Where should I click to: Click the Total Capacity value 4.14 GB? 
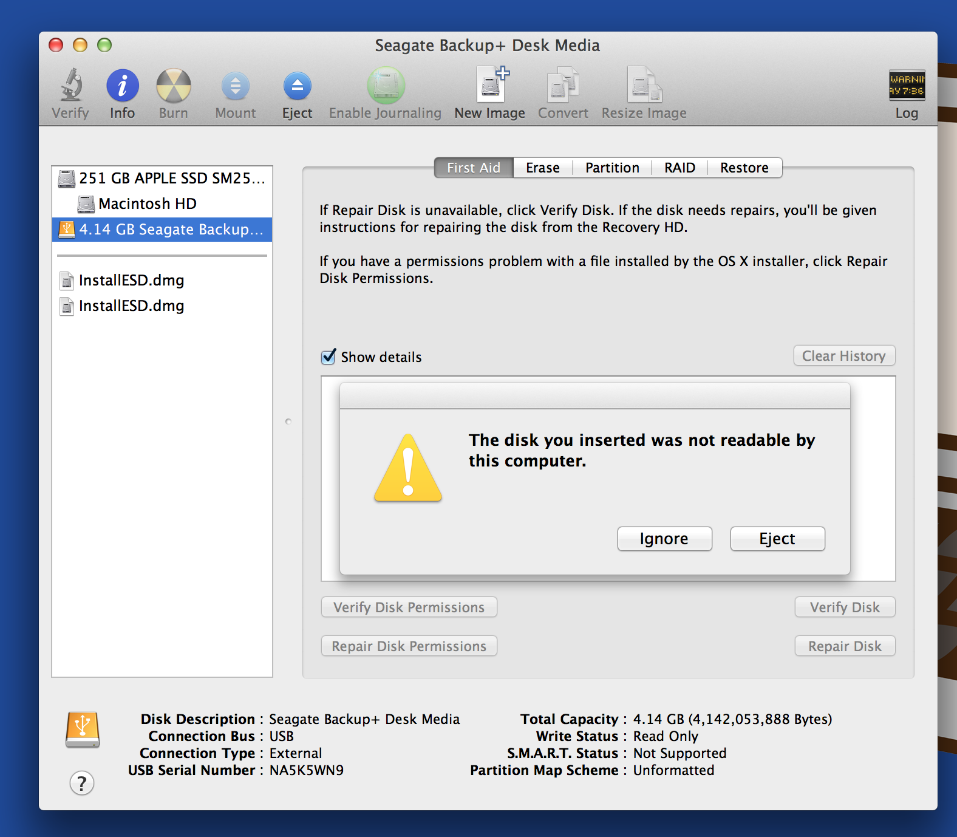tap(732, 719)
